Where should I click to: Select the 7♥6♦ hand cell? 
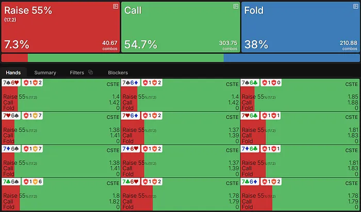(180, 127)
